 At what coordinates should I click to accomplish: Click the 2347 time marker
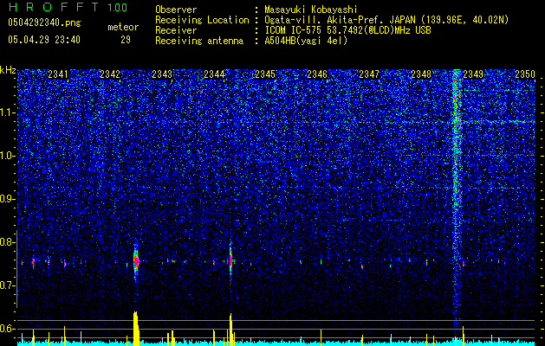coord(369,74)
